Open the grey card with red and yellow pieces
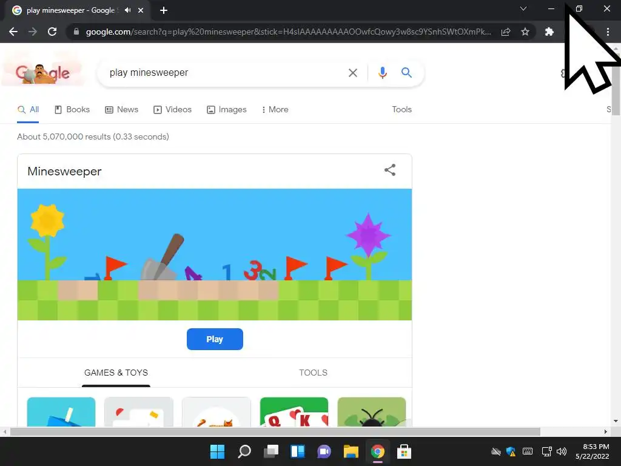The width and height of the screenshot is (621, 466). click(x=139, y=412)
